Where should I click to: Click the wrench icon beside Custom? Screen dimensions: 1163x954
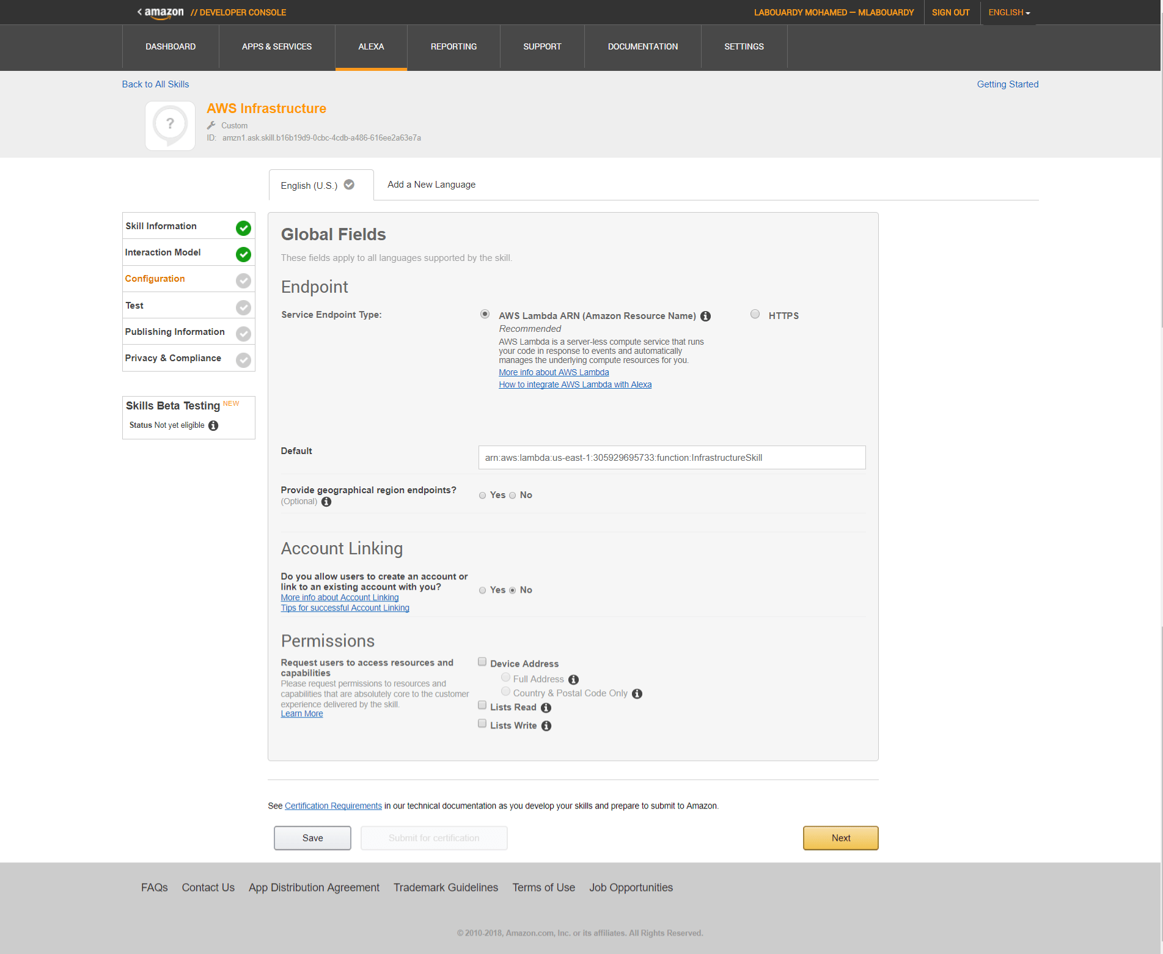pos(211,125)
